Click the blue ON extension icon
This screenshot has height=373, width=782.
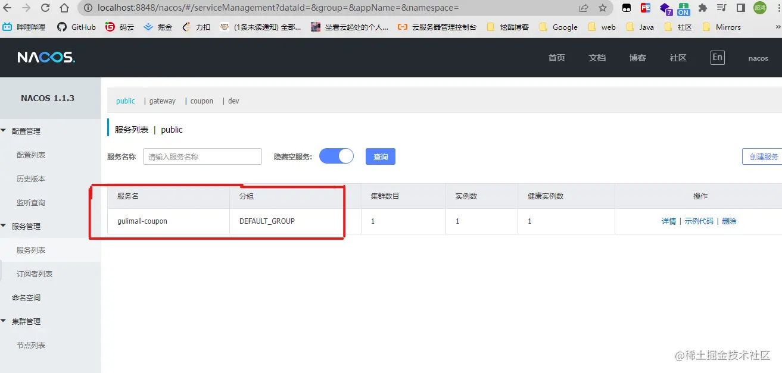point(684,8)
